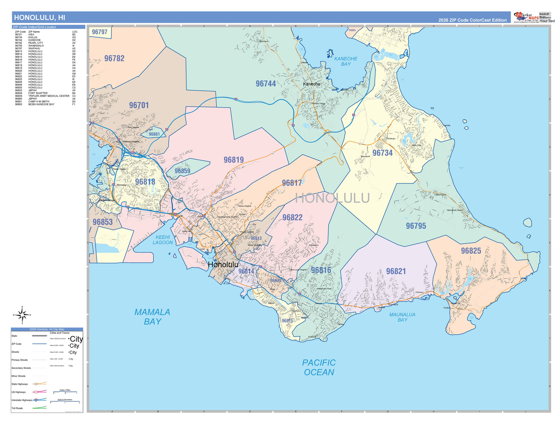The image size is (560, 422).
Task: Click the 96818 ZIP label on the map
Action: click(x=145, y=182)
